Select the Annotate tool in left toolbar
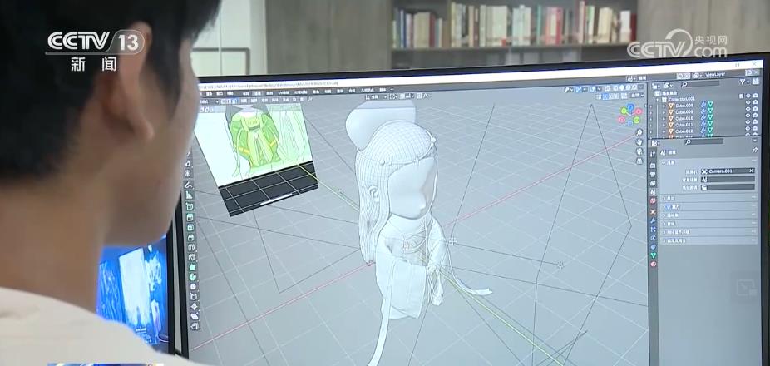 pos(189,185)
